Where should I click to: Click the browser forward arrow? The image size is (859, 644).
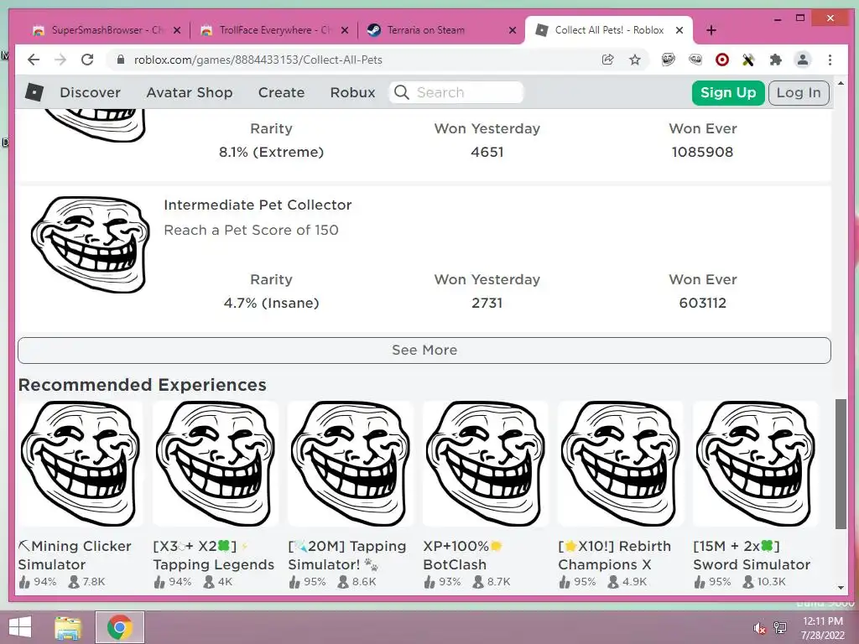click(60, 60)
